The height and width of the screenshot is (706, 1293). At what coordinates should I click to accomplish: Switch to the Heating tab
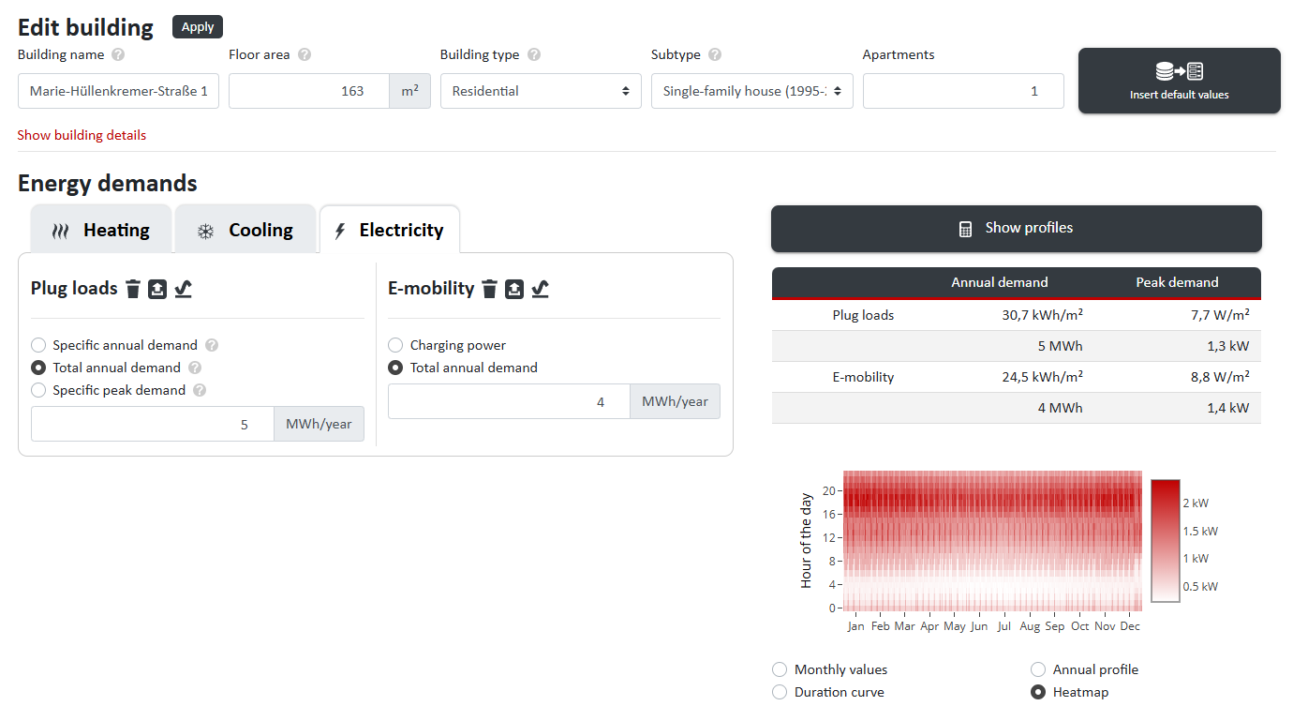coord(101,230)
